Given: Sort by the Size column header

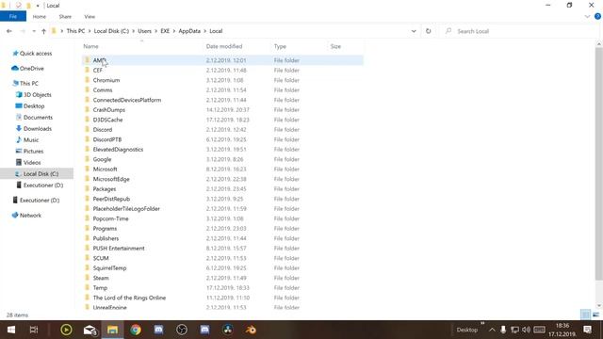Looking at the screenshot, I should pyautogui.click(x=335, y=46).
